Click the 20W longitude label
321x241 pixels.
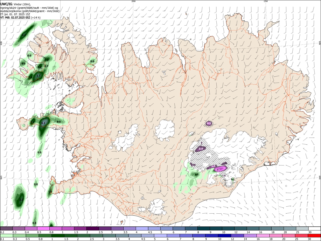coord(133,1)
